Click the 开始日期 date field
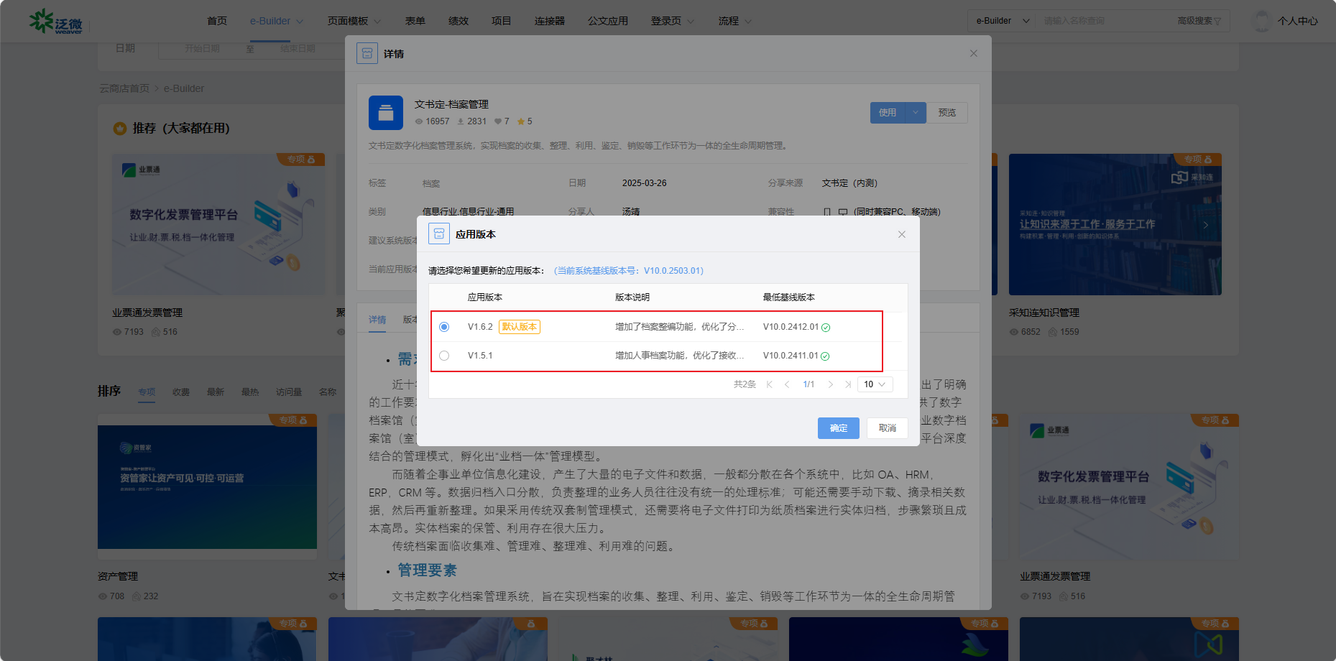Image resolution: width=1336 pixels, height=661 pixels. pos(202,48)
